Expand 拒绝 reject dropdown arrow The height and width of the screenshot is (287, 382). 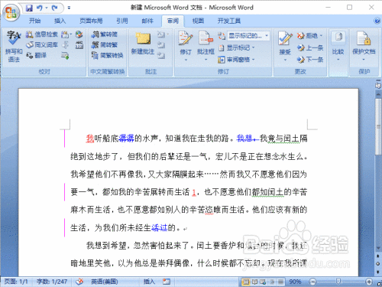click(321, 35)
